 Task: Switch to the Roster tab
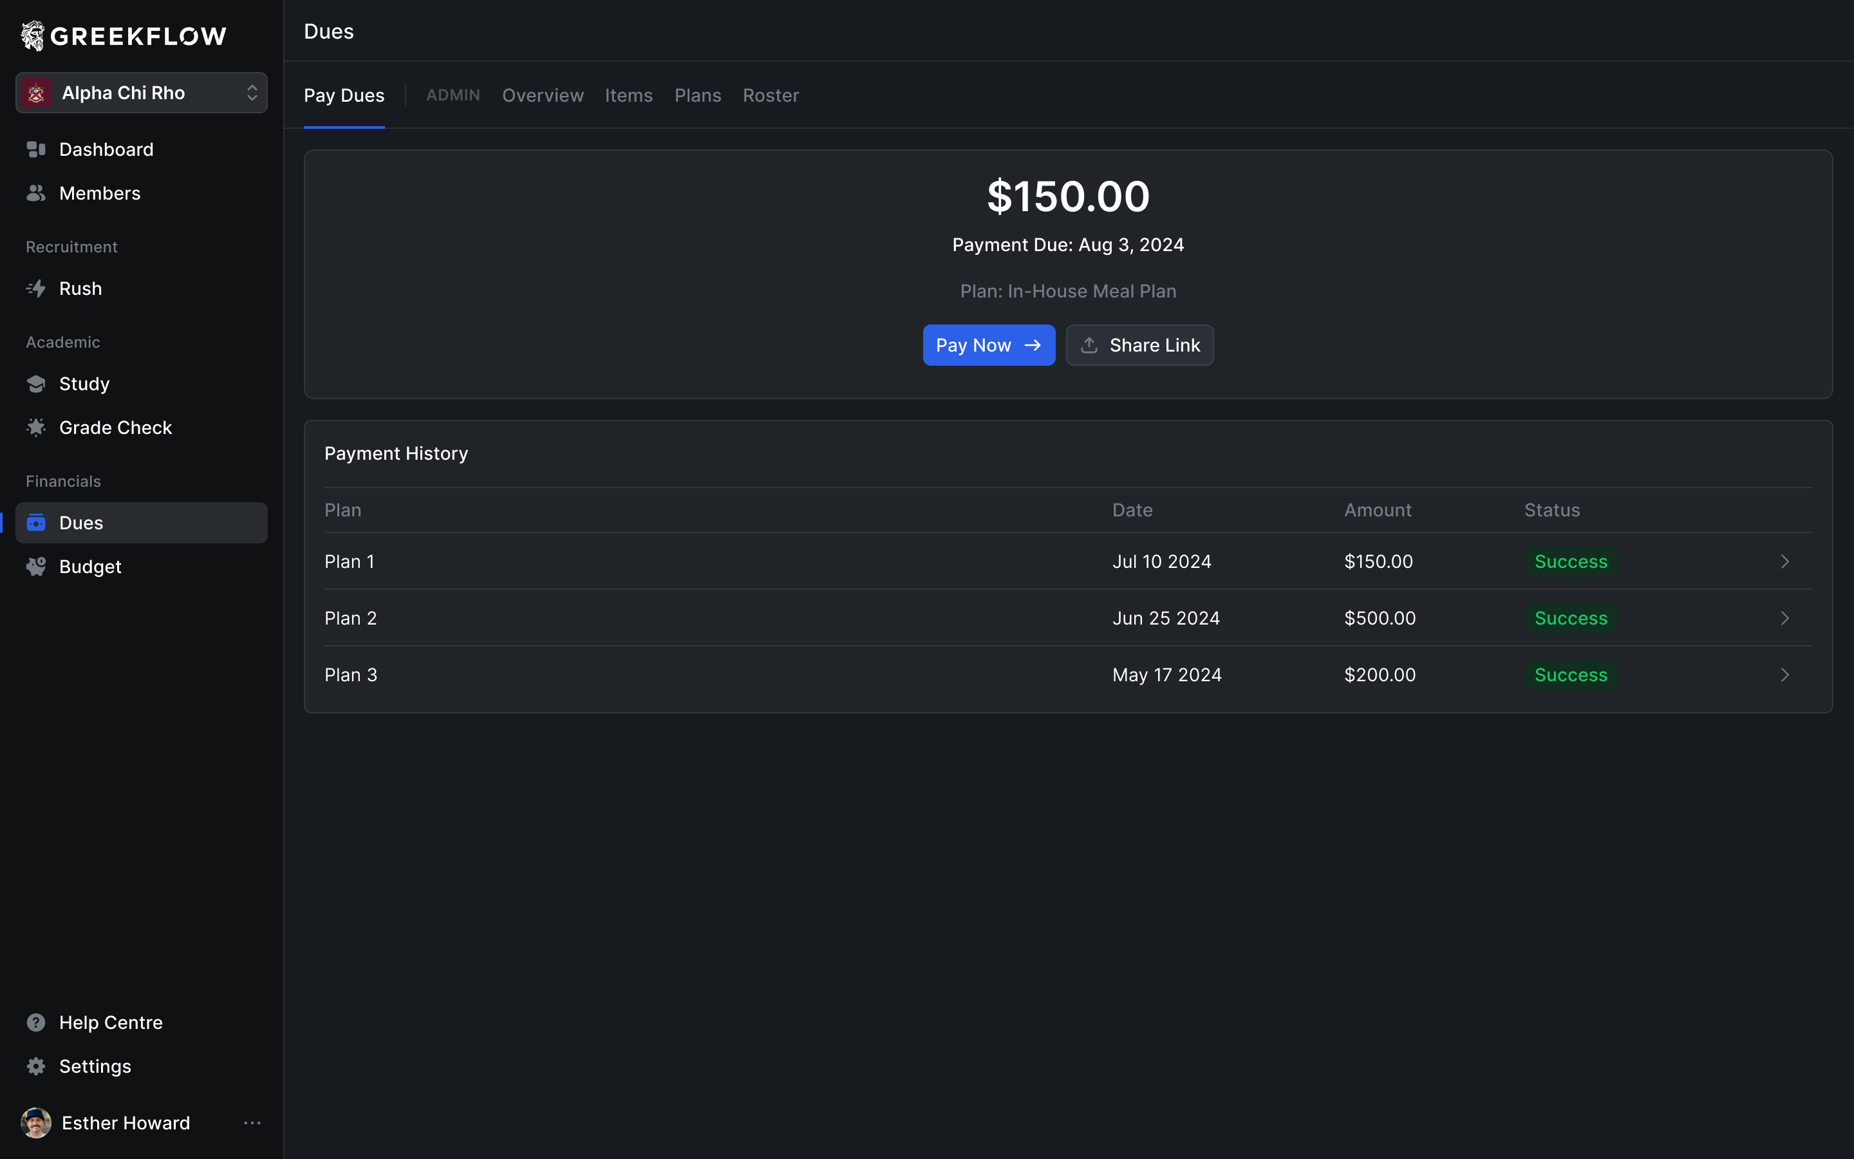pyautogui.click(x=771, y=95)
